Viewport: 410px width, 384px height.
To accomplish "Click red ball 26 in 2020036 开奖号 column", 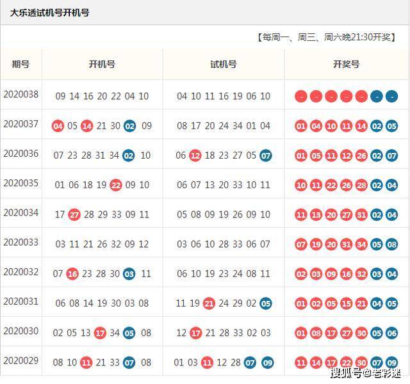I will coord(361,156).
